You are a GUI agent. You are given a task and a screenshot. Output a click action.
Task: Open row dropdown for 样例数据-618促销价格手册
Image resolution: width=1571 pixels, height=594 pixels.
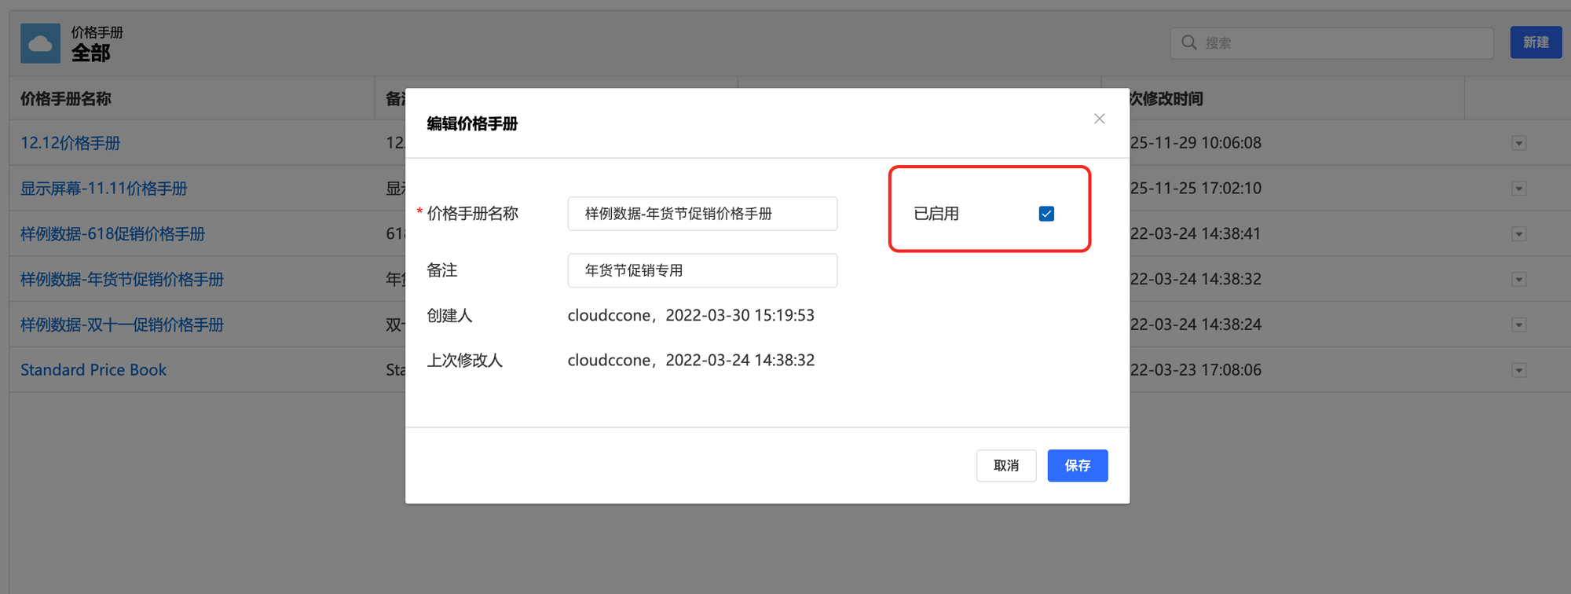point(1518,234)
